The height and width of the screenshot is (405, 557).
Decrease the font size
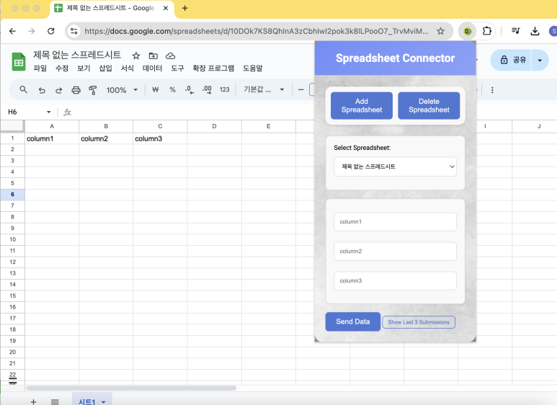[301, 90]
